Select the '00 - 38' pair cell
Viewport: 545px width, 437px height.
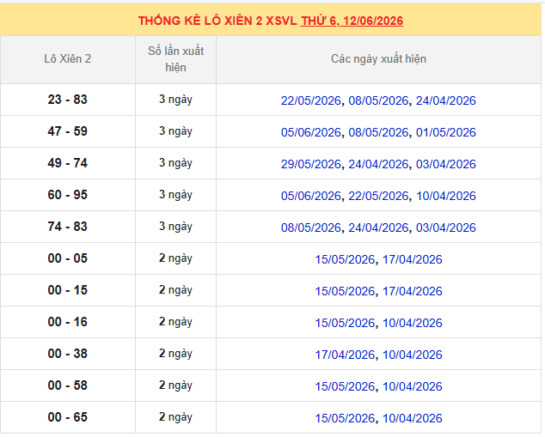pos(67,354)
